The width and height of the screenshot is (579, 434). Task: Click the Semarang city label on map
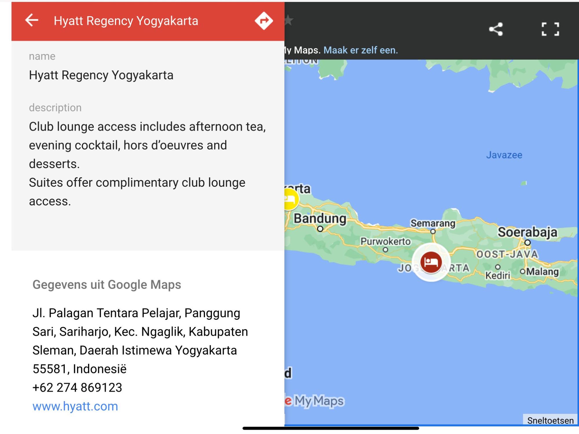pos(433,223)
